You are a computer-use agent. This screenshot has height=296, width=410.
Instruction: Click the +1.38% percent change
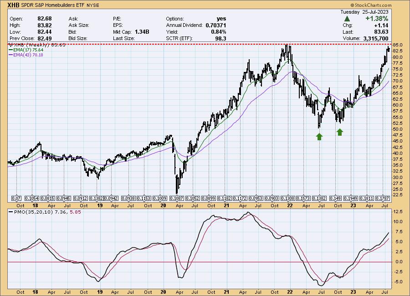click(377, 19)
